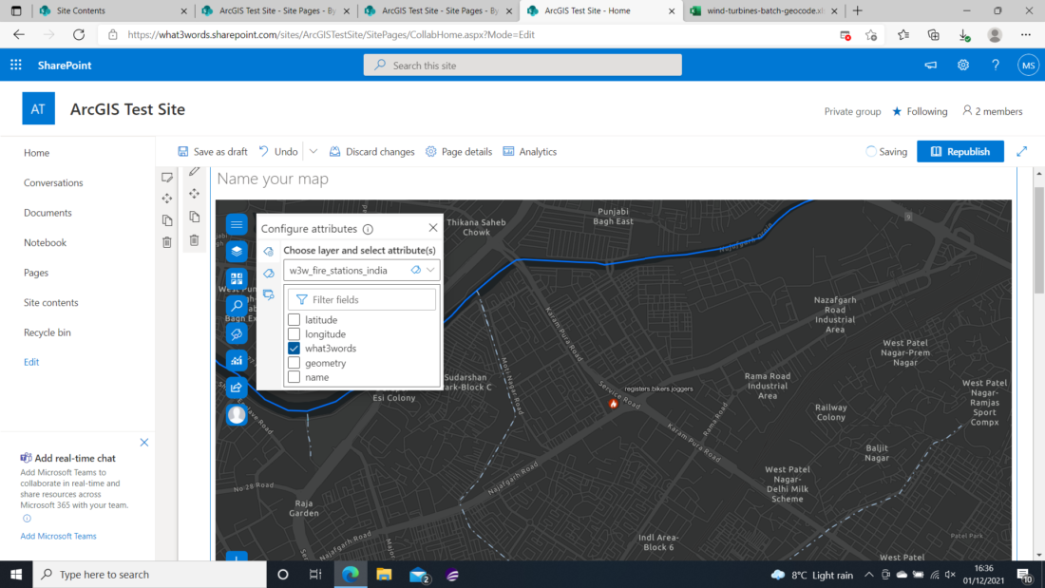Open the SharePoint help question mark
The width and height of the screenshot is (1045, 588).
click(996, 66)
